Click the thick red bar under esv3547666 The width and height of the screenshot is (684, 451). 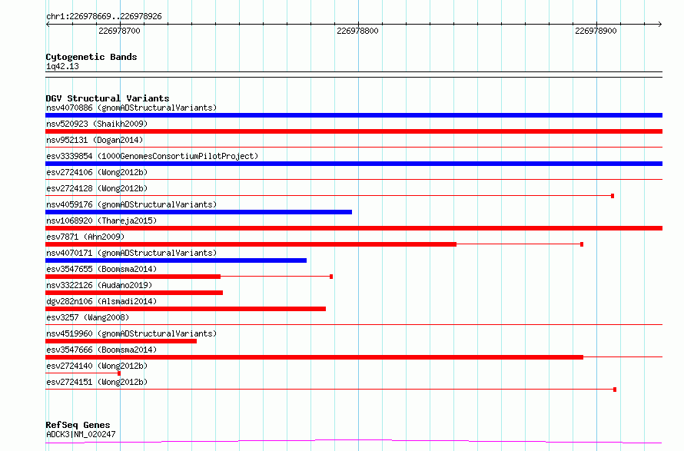coord(314,357)
